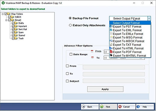Viewport: 156px width, 111px height.
Task: Choose Export To MSG Format
Action: click(x=130, y=37)
